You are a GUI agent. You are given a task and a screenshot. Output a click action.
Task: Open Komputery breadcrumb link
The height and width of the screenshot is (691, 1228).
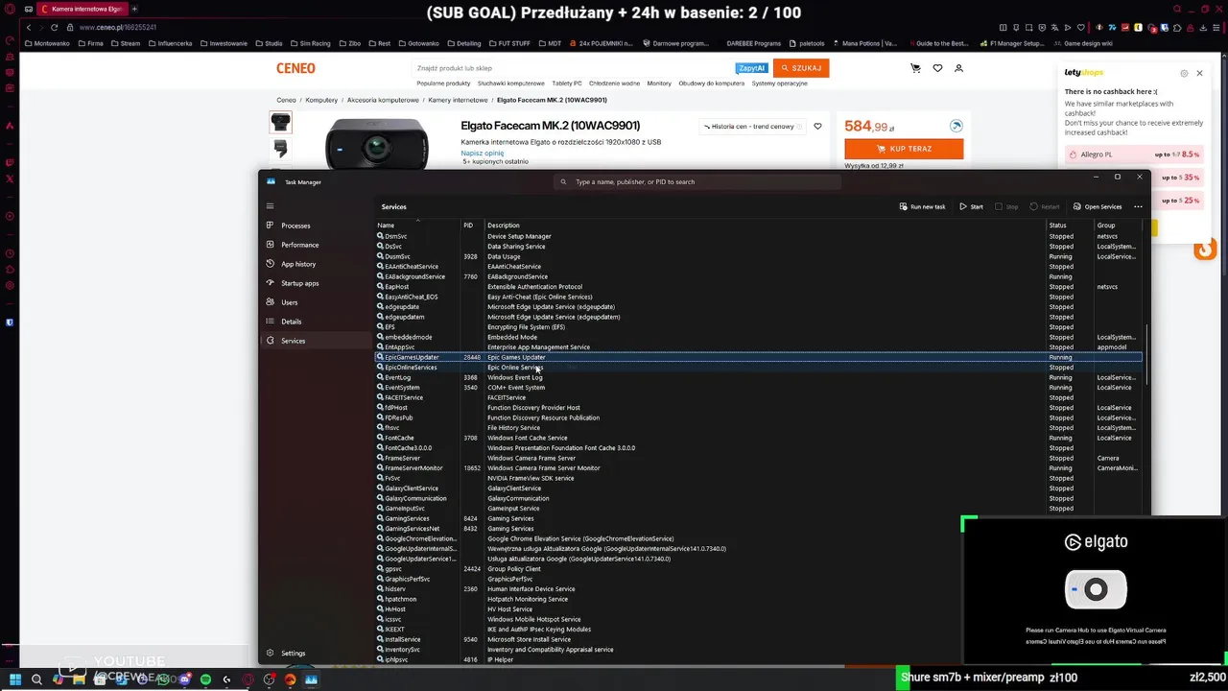321,100
